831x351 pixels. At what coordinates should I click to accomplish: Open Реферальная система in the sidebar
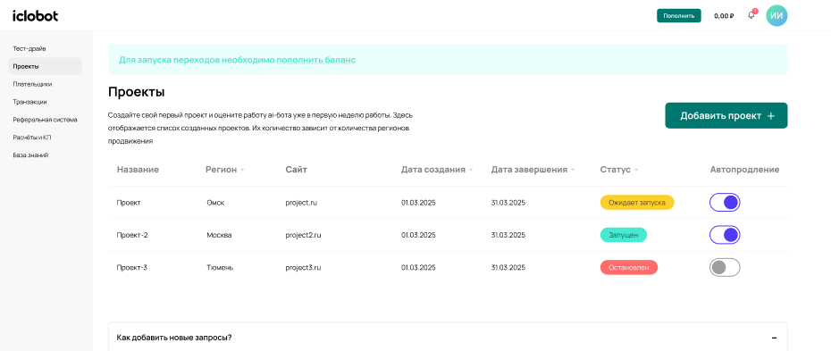(46, 120)
